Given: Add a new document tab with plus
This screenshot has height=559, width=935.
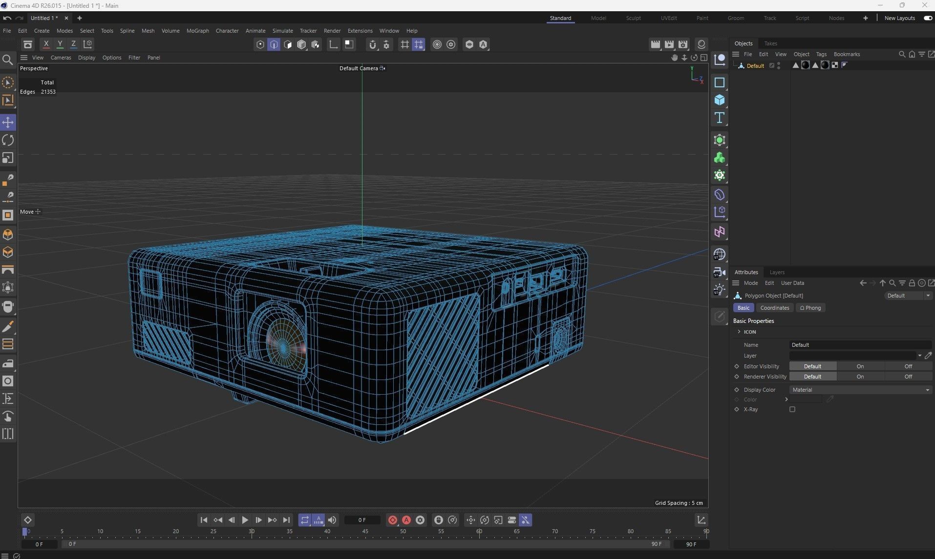Looking at the screenshot, I should (x=80, y=18).
